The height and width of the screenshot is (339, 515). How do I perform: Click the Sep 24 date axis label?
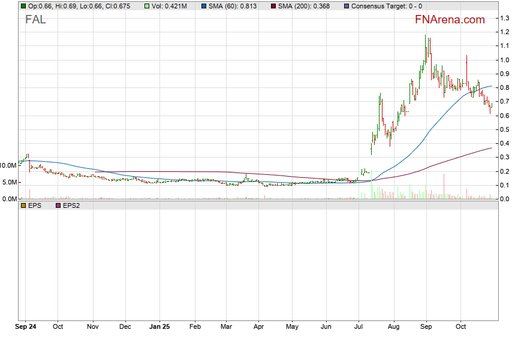coord(25,327)
